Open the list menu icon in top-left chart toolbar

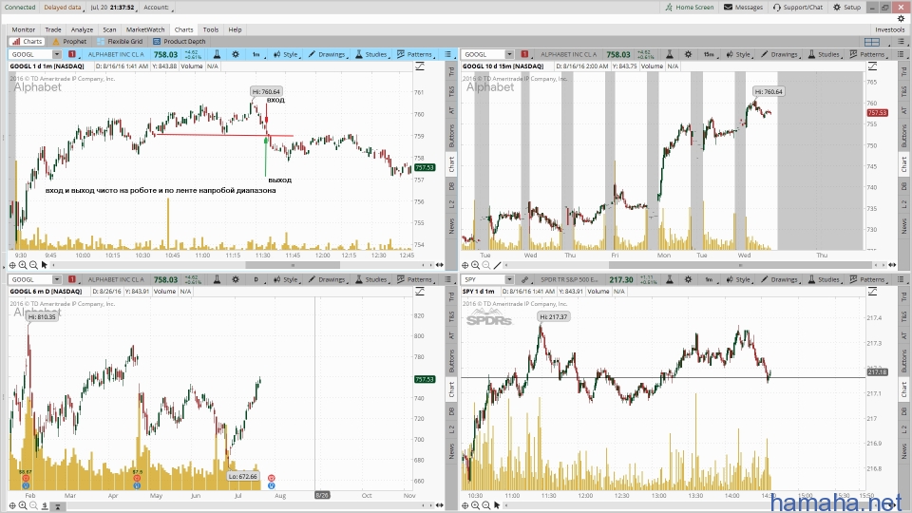[x=447, y=54]
